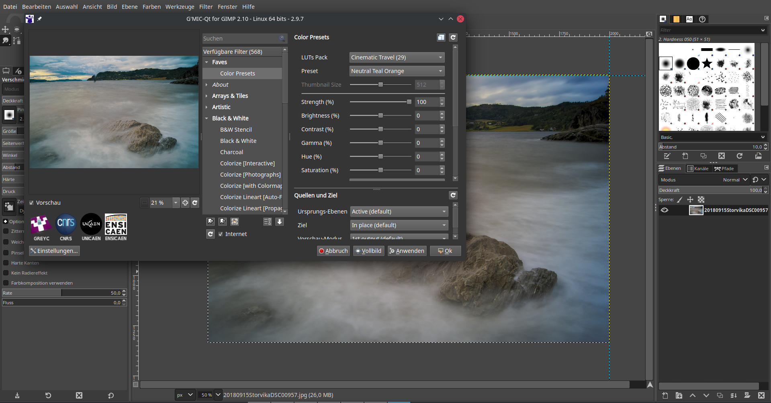
Task: Open Einstellungen... settings button
Action: [54, 251]
